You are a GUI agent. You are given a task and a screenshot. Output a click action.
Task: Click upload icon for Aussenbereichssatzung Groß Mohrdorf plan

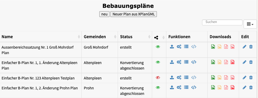172,47
